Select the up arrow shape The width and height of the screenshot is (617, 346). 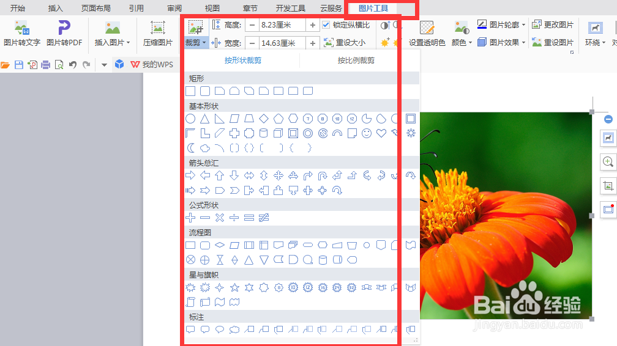click(x=220, y=175)
